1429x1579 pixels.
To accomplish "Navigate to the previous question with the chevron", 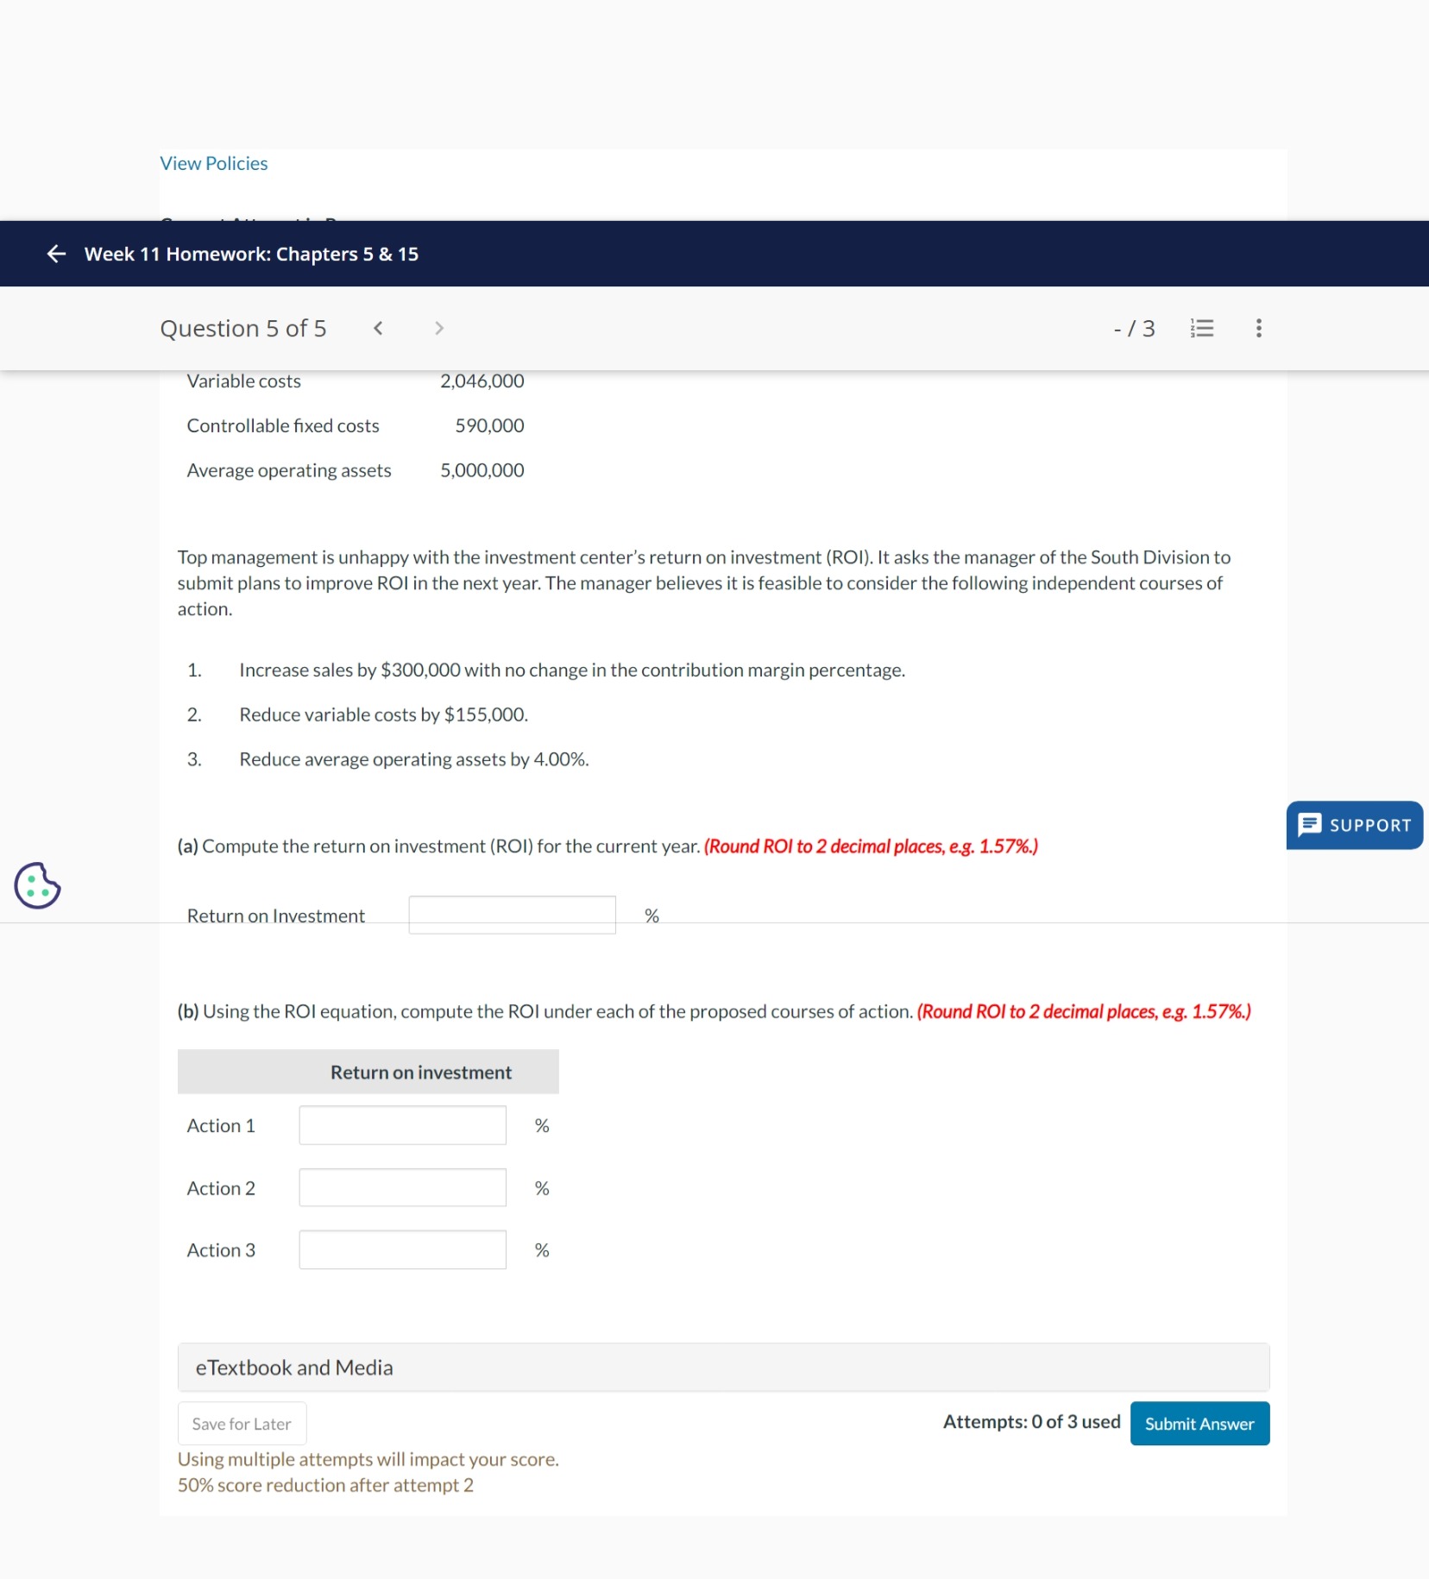I will coord(378,328).
